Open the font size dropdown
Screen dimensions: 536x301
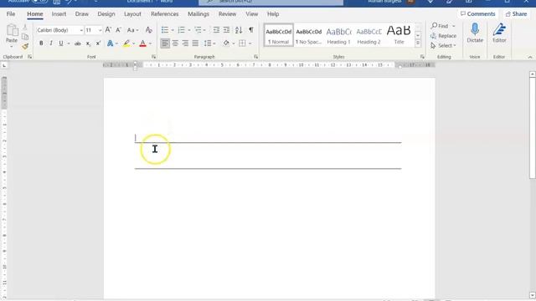click(100, 30)
